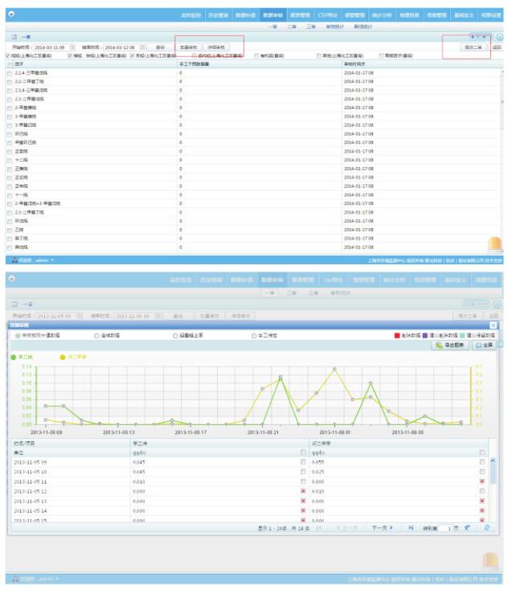
Task: Click the 提交二审 button in top window
Action: [473, 47]
